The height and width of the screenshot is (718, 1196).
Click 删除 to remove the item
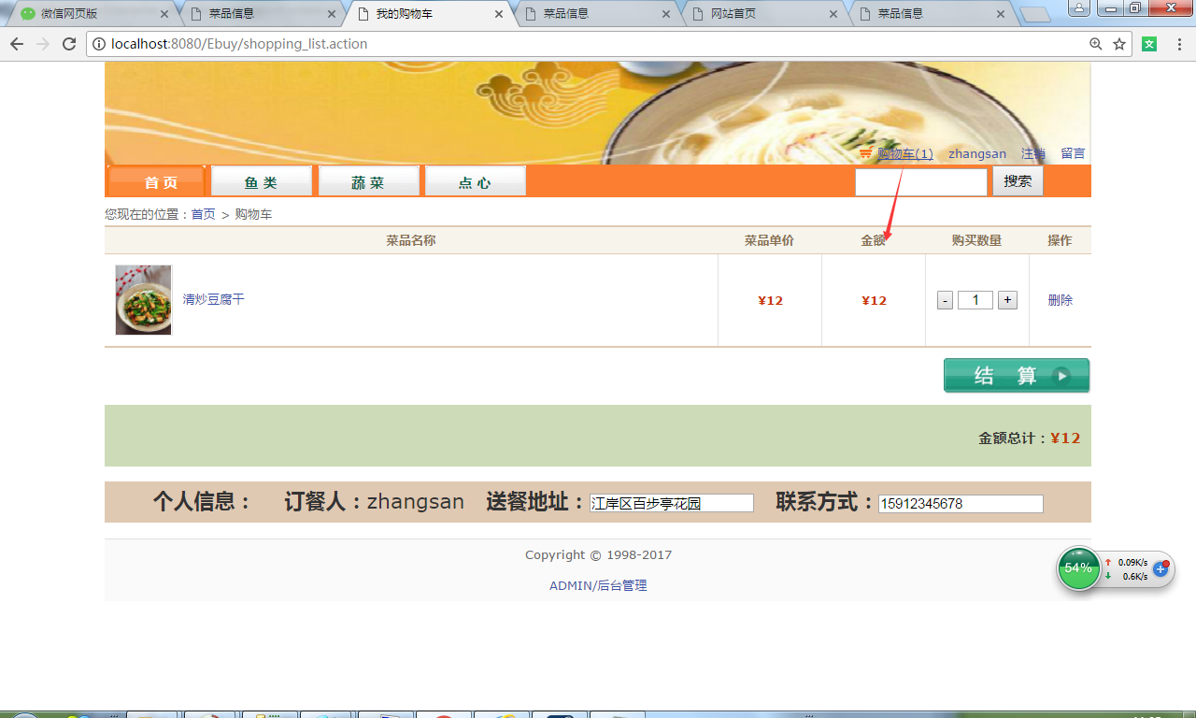click(x=1061, y=300)
